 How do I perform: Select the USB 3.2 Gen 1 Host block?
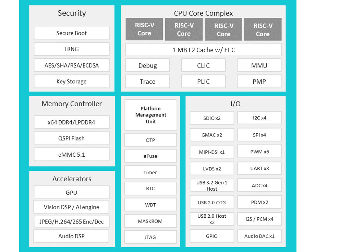tap(212, 185)
